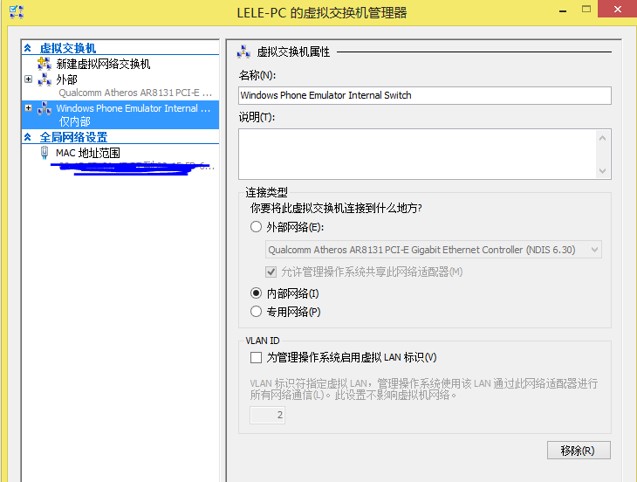This screenshot has width=637, height=482.
Task: Click the 移除(R) button
Action: tap(579, 451)
